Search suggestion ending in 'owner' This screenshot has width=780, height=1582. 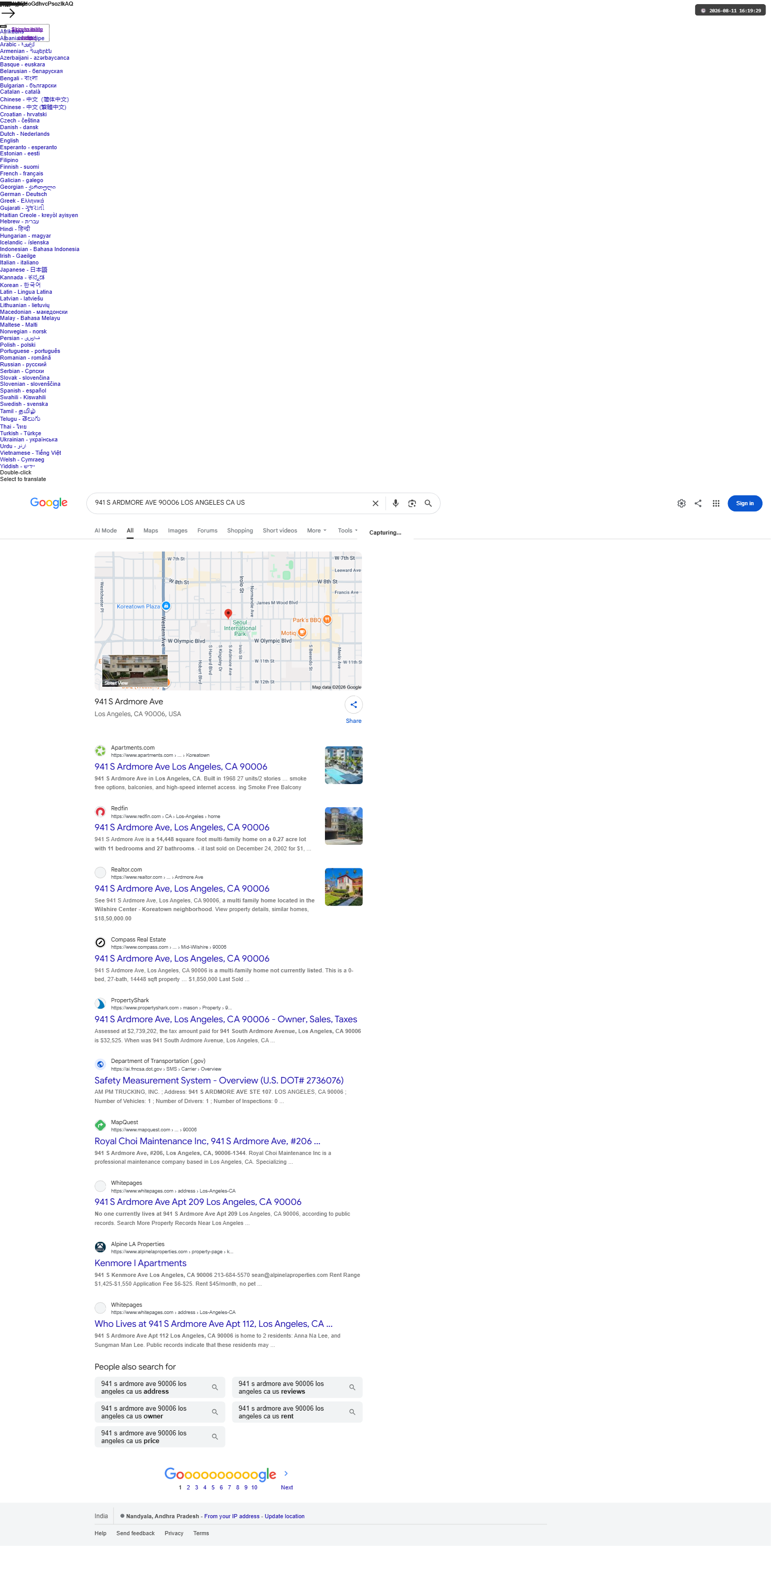pos(159,1412)
